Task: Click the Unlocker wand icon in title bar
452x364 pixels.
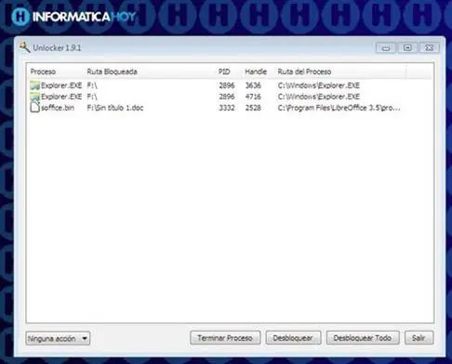Action: tap(25, 47)
